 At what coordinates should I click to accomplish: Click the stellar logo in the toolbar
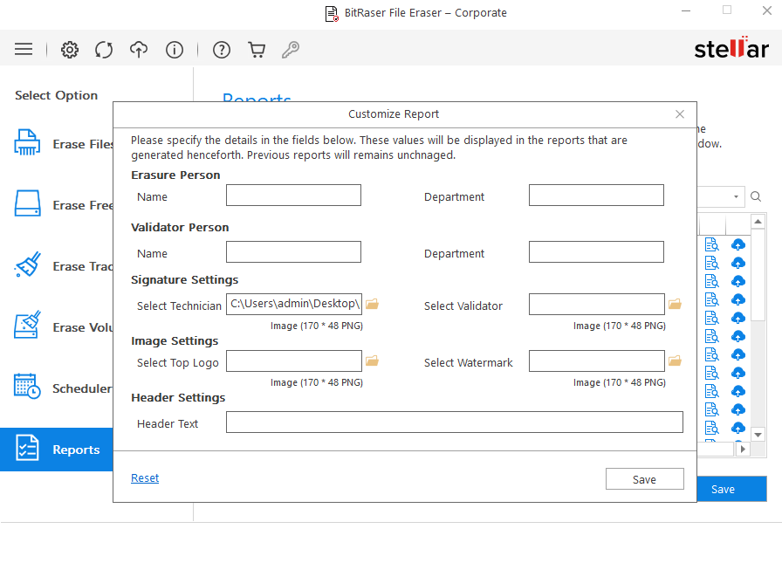click(731, 48)
